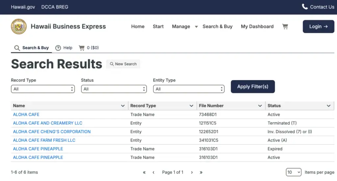This screenshot has height=181, width=337.
Task: Open the Start menu item
Action: coord(158,27)
